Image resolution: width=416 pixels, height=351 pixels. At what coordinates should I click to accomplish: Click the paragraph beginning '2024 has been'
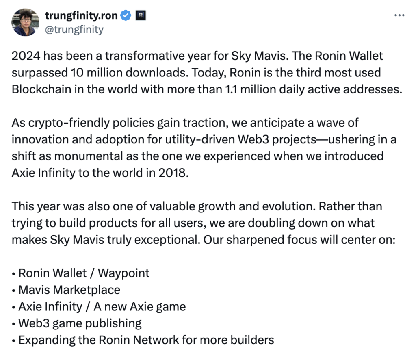coord(207,72)
